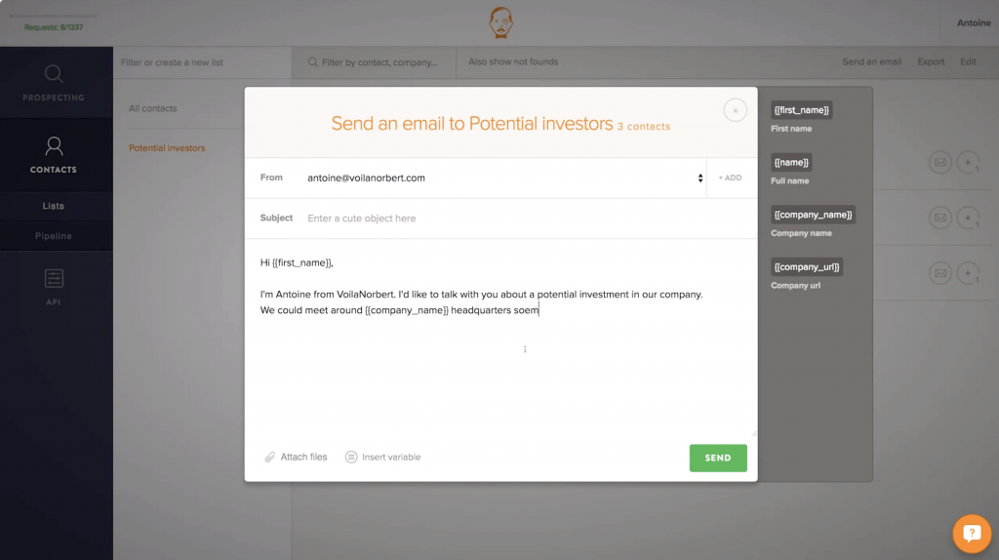Click the Insert variable icon
The image size is (999, 560).
click(x=351, y=457)
